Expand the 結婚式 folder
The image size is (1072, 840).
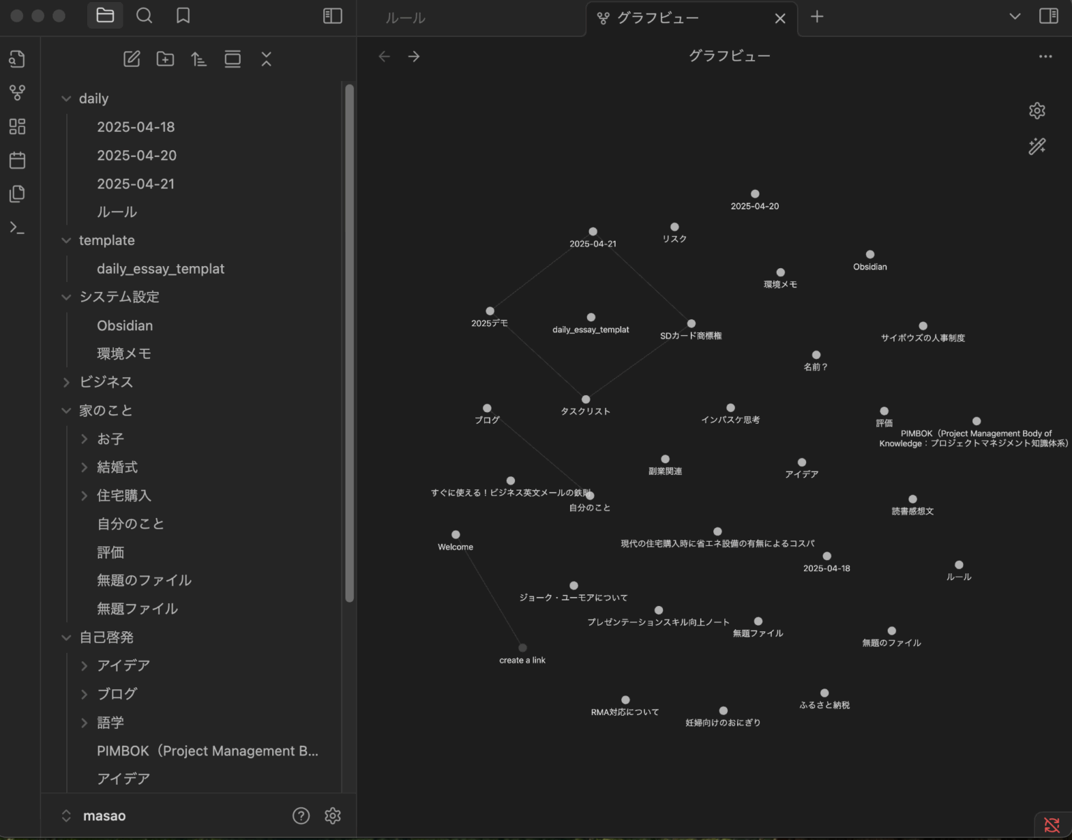point(84,467)
